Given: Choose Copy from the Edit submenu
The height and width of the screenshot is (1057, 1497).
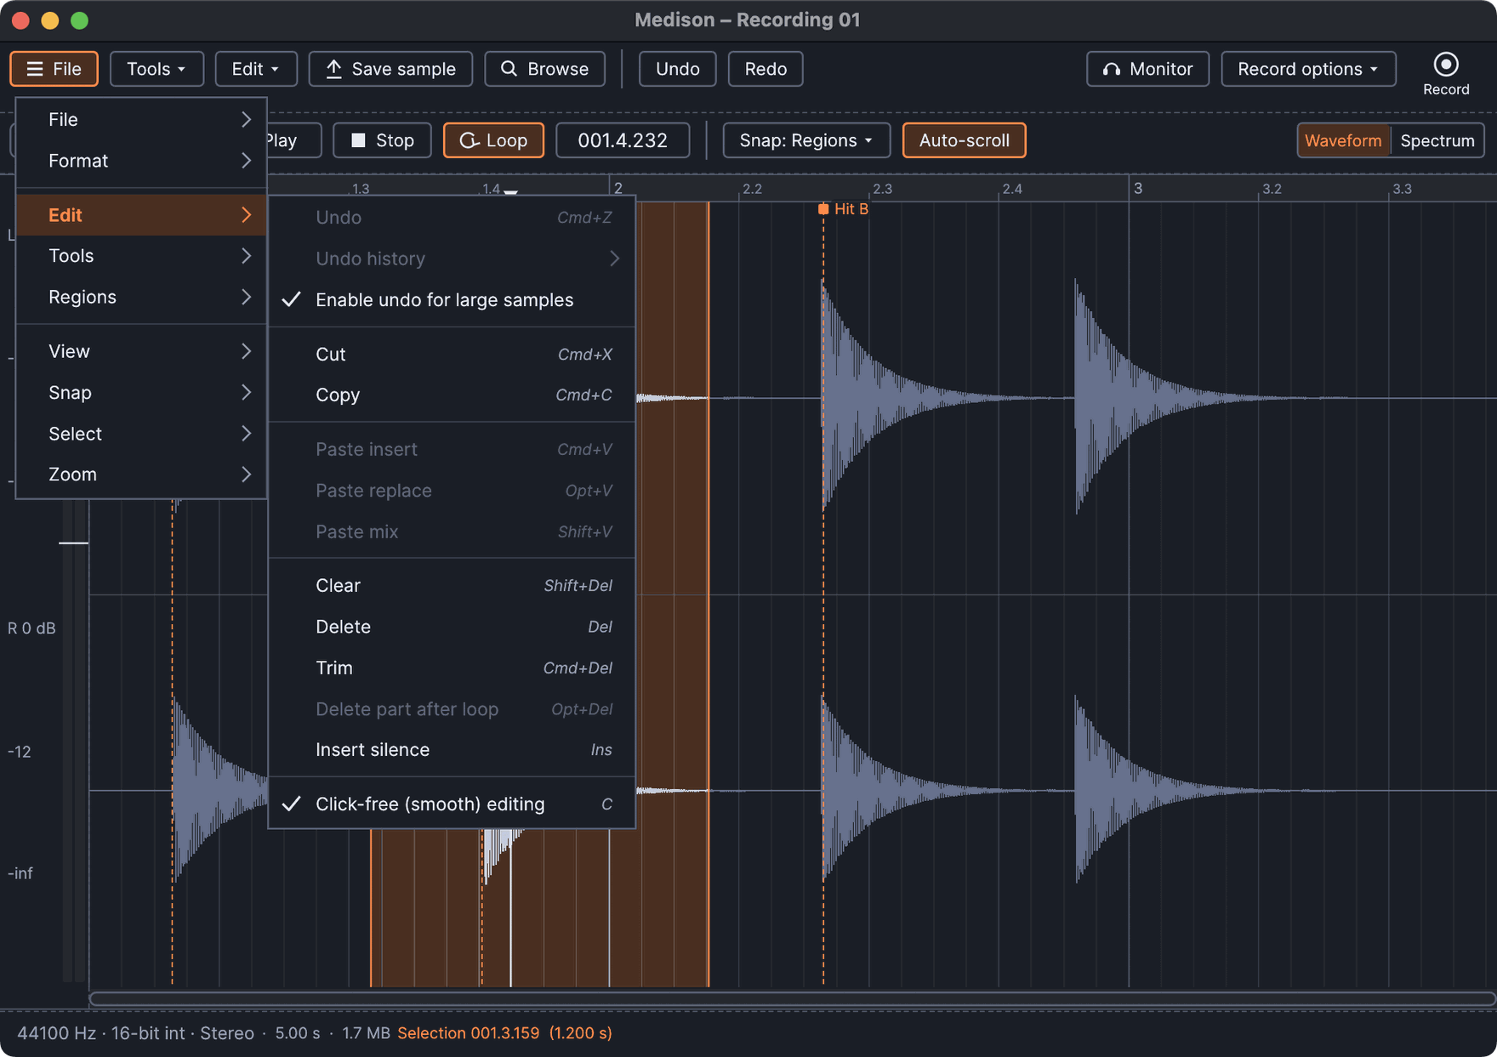Looking at the screenshot, I should click(x=452, y=395).
